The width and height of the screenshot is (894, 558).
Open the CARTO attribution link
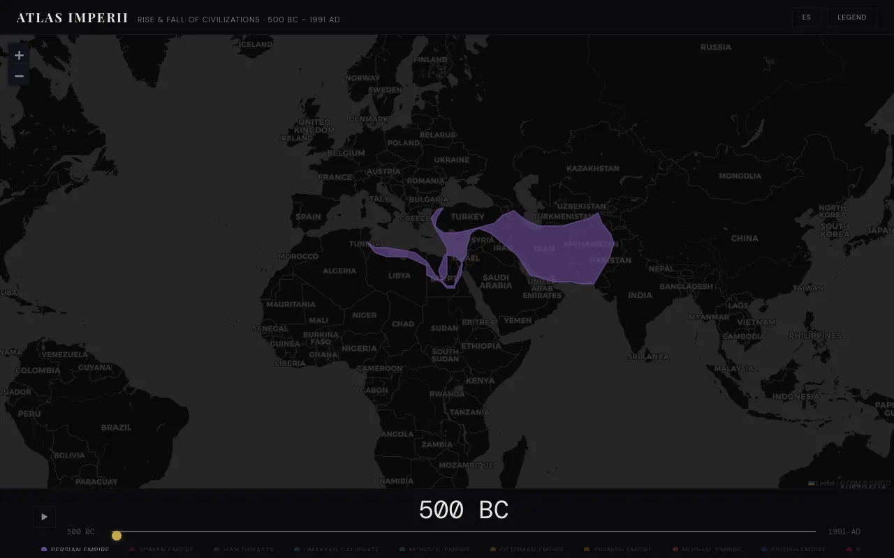[x=879, y=483]
